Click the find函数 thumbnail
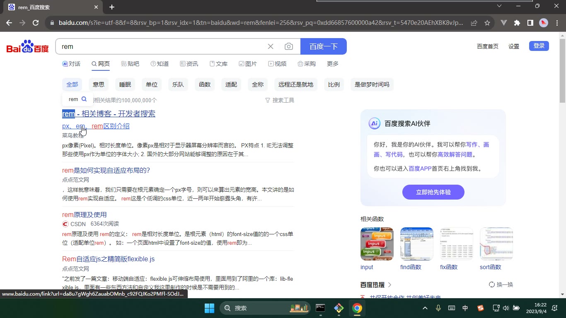 click(417, 244)
